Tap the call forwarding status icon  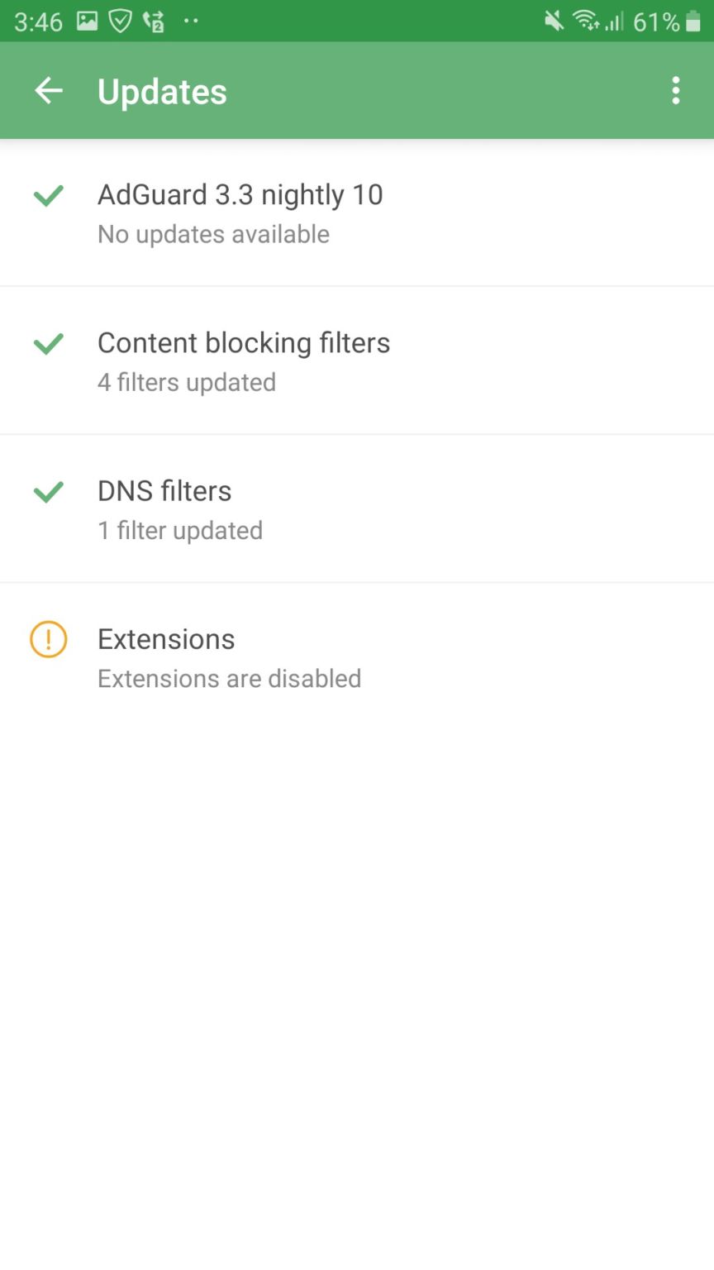pyautogui.click(x=154, y=21)
